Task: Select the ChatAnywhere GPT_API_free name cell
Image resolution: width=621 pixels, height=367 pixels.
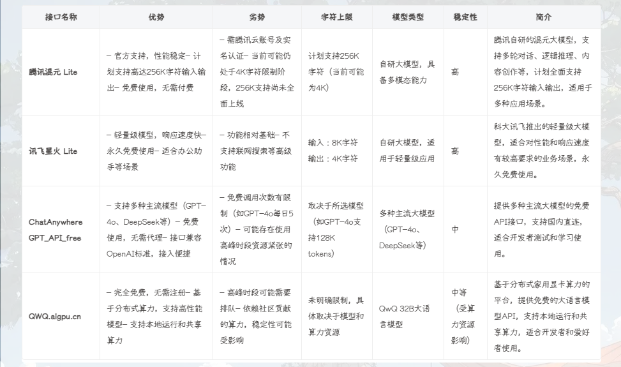Action: pos(56,229)
